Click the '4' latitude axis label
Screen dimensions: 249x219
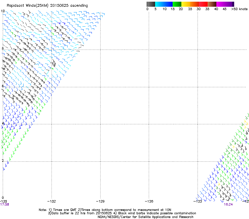[x=3, y=123]
